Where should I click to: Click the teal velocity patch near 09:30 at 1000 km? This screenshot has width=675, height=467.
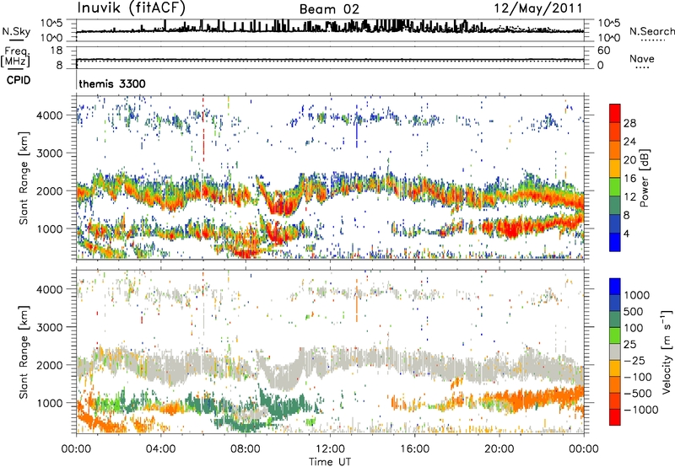(282, 408)
